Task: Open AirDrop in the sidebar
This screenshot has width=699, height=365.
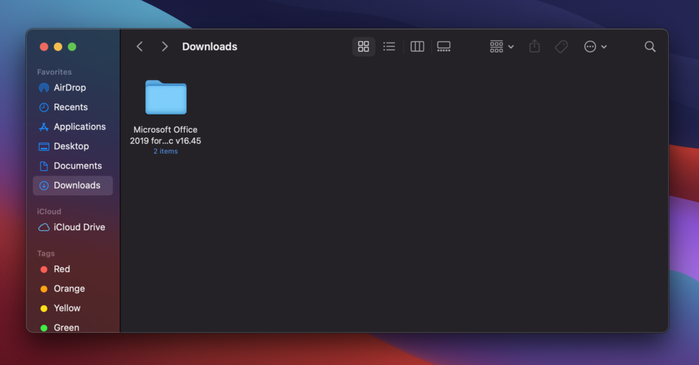Action: pyautogui.click(x=69, y=88)
